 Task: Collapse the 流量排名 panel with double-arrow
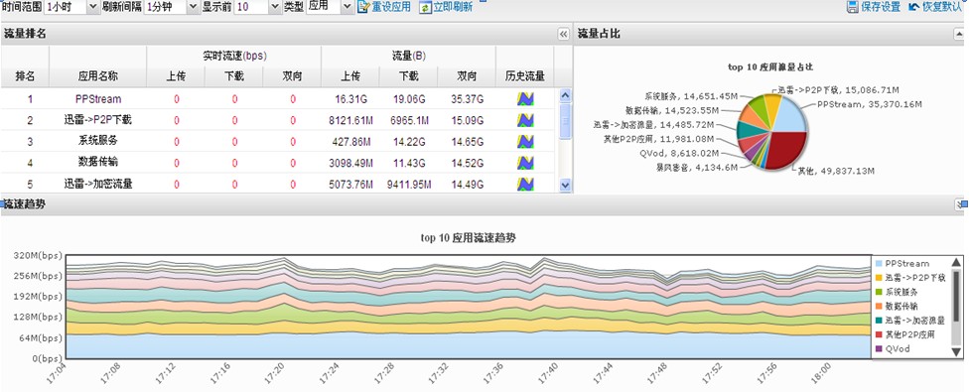564,34
